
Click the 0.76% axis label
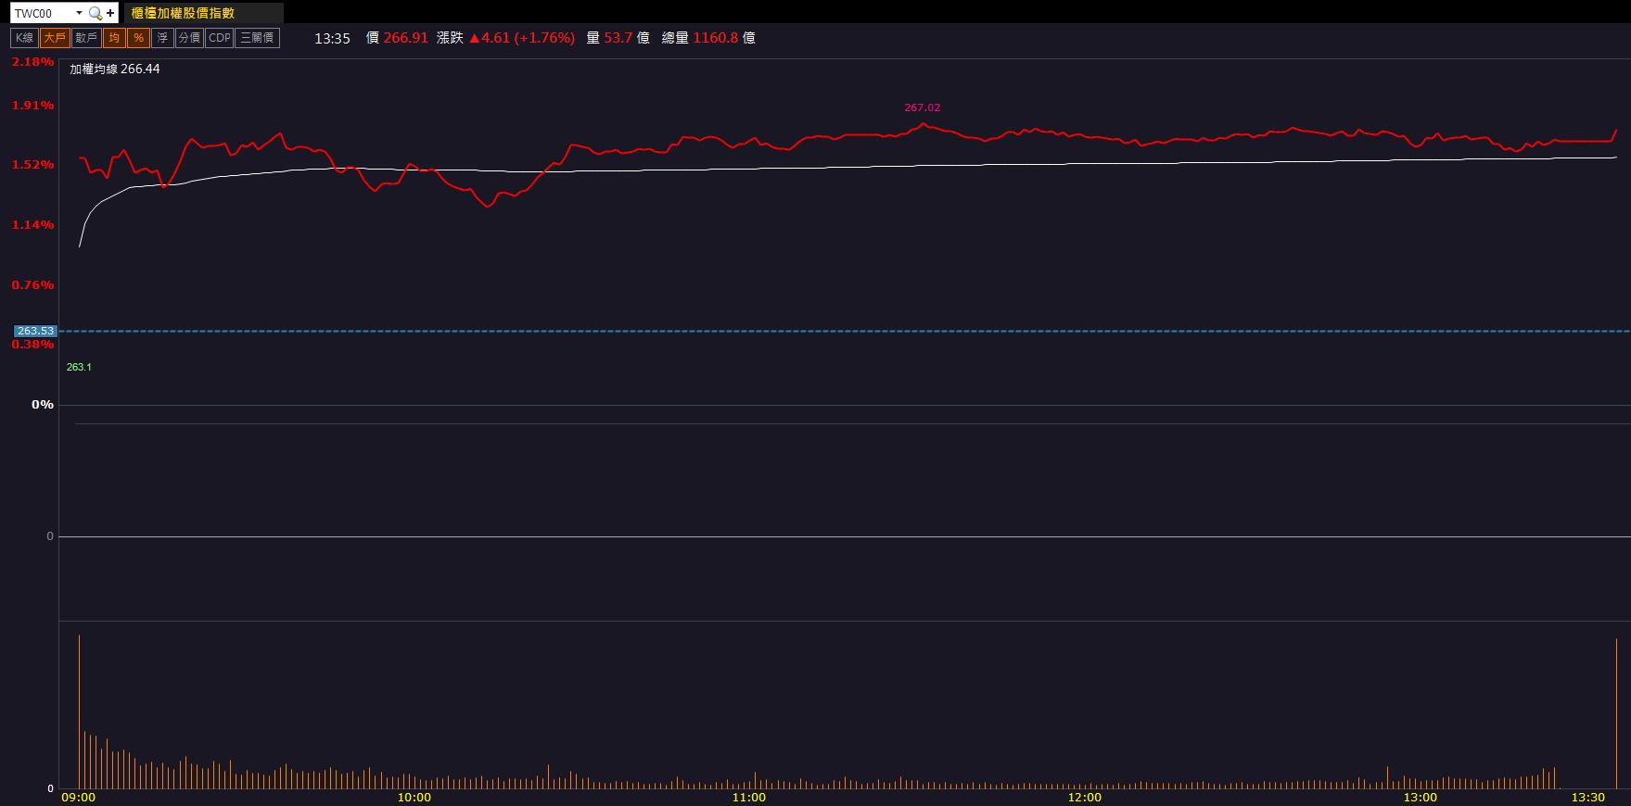pos(32,285)
